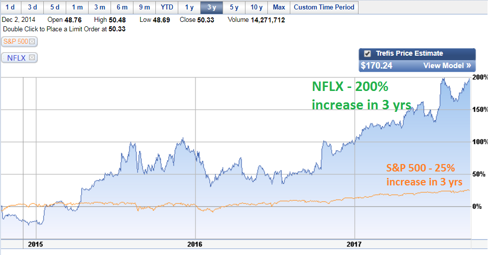Image resolution: width=488 pixels, height=255 pixels.
Task: Show year-to-date with YTD tab
Action: click(167, 7)
